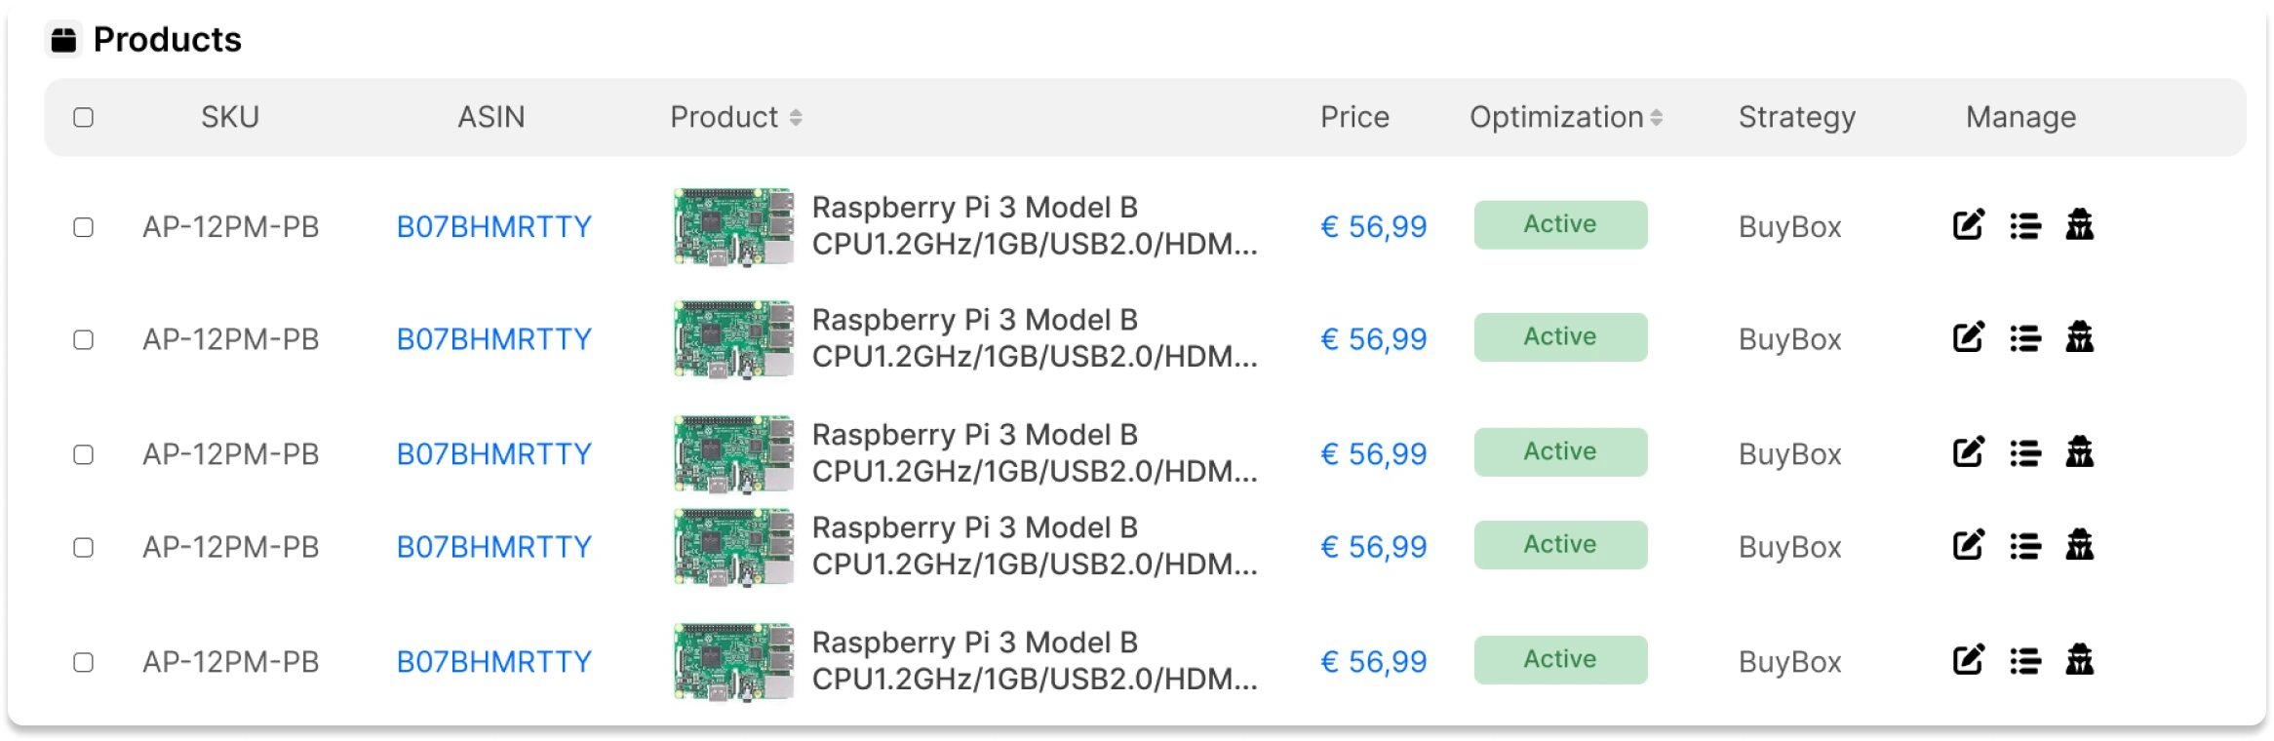Click the edit icon in the first row
Image resolution: width=2274 pixels, height=741 pixels.
pos(1968,225)
